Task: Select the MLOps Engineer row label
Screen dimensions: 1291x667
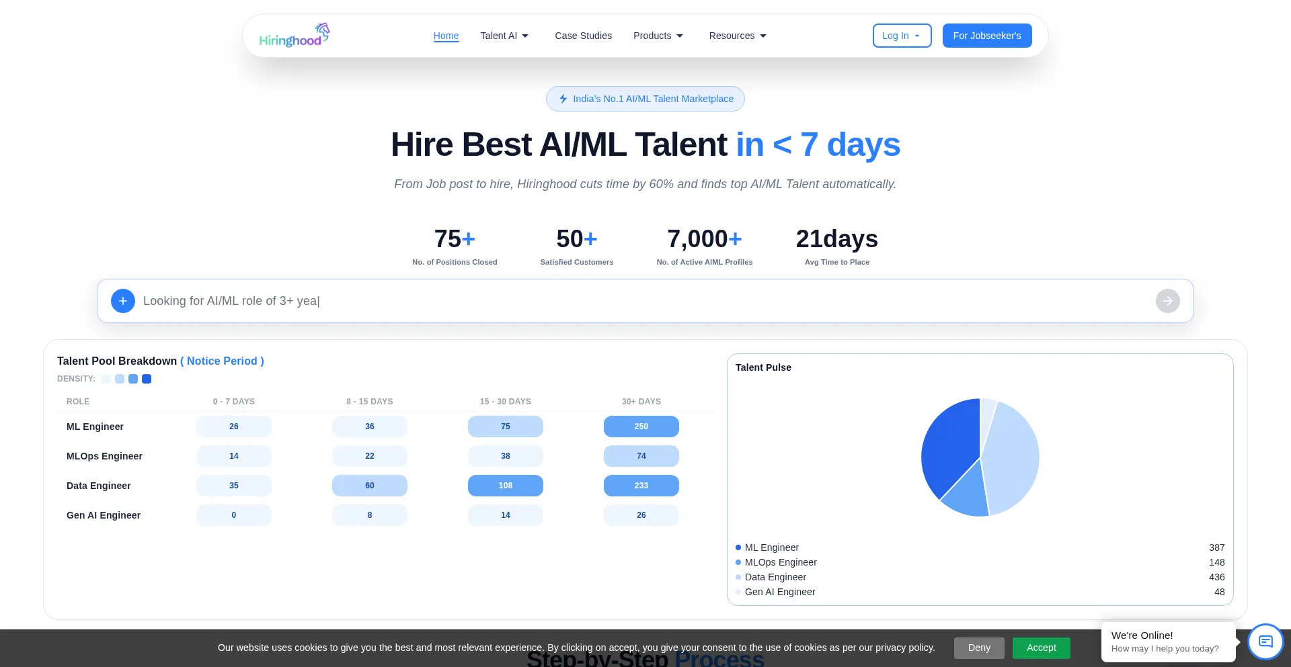Action: click(x=104, y=456)
